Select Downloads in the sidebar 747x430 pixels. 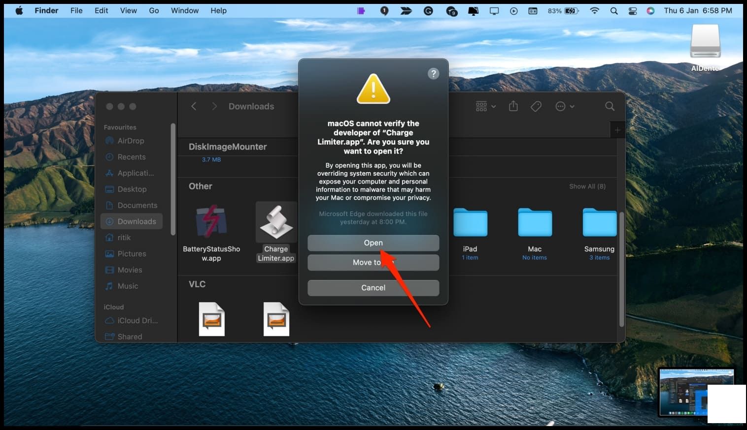tap(131, 221)
